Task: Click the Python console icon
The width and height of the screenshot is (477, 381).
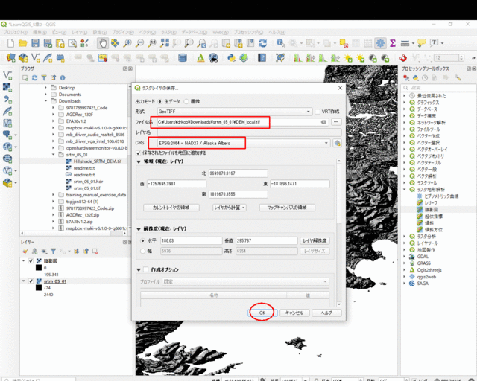Action: tap(231, 57)
